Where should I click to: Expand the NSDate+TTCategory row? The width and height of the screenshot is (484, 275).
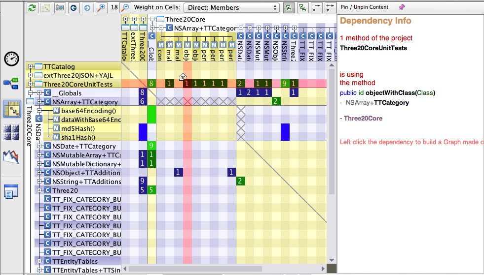tap(39, 146)
